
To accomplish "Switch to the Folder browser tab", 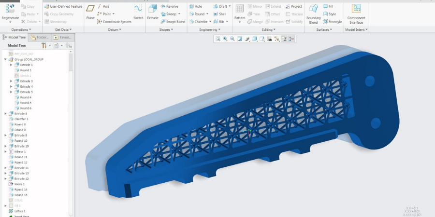I will pos(40,37).
